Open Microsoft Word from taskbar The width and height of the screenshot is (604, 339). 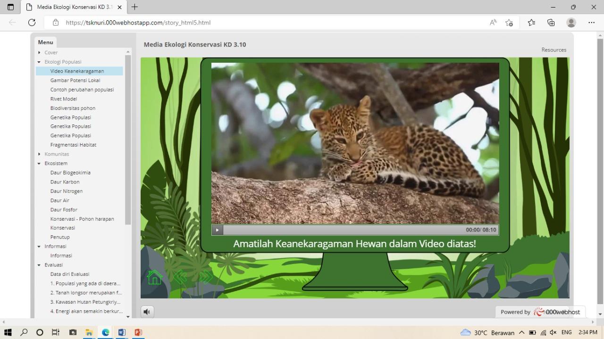[x=122, y=332]
